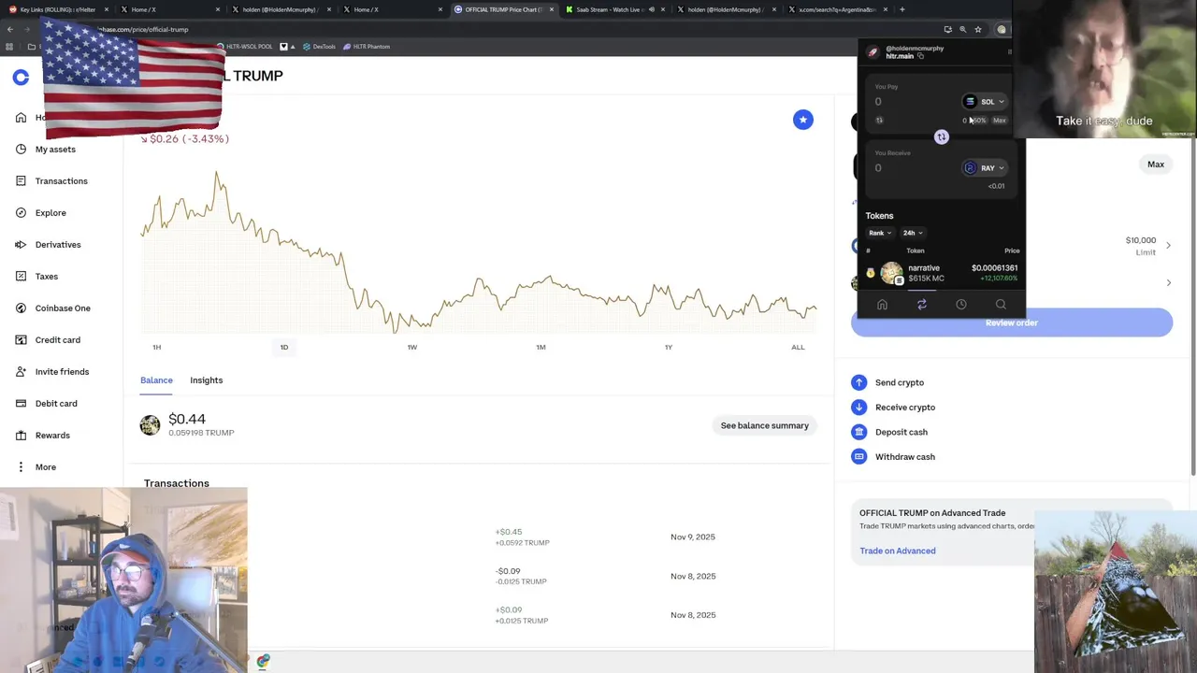The height and width of the screenshot is (673, 1197).
Task: Click the wallet rocket avatar icon
Action: (873, 52)
